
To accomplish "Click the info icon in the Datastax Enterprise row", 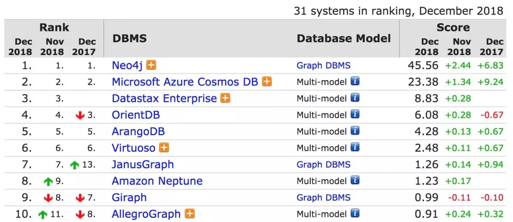I will [355, 98].
